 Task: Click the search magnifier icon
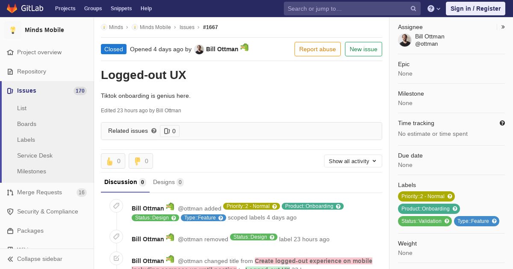[413, 9]
